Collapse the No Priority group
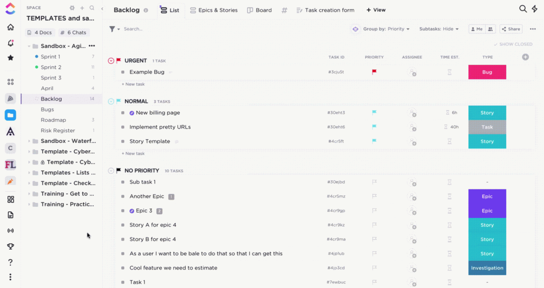Viewport: 544px width, 288px height. pyautogui.click(x=111, y=171)
